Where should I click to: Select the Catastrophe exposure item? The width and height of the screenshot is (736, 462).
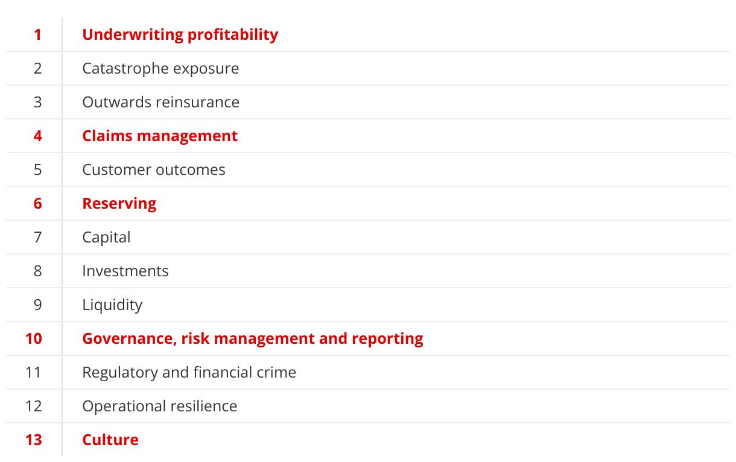[160, 68]
